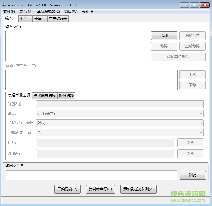Click 添加到任务队列(A) button
Image resolution: width=212 pixels, height=206 pixels.
[x=138, y=189]
